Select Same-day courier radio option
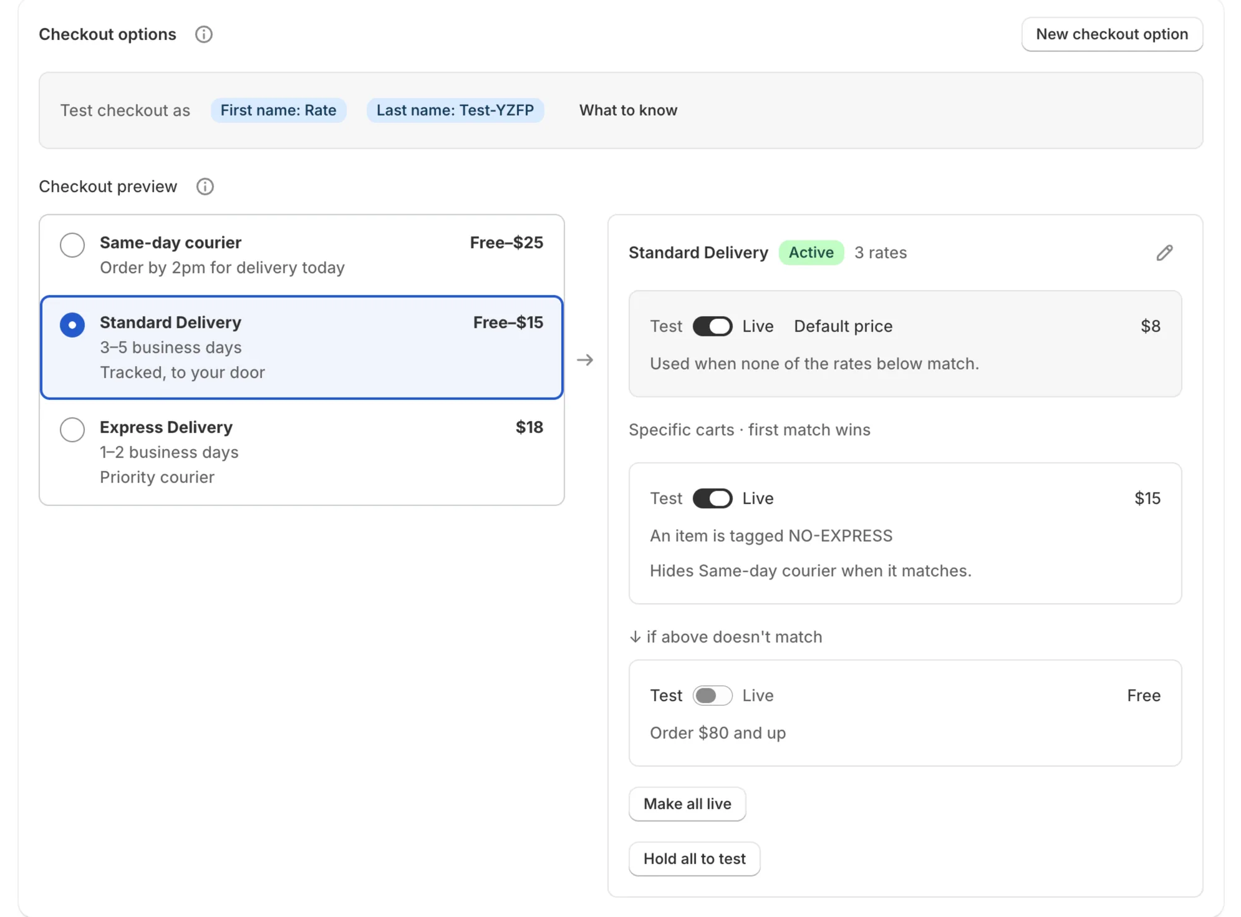The width and height of the screenshot is (1241, 917). tap(72, 245)
